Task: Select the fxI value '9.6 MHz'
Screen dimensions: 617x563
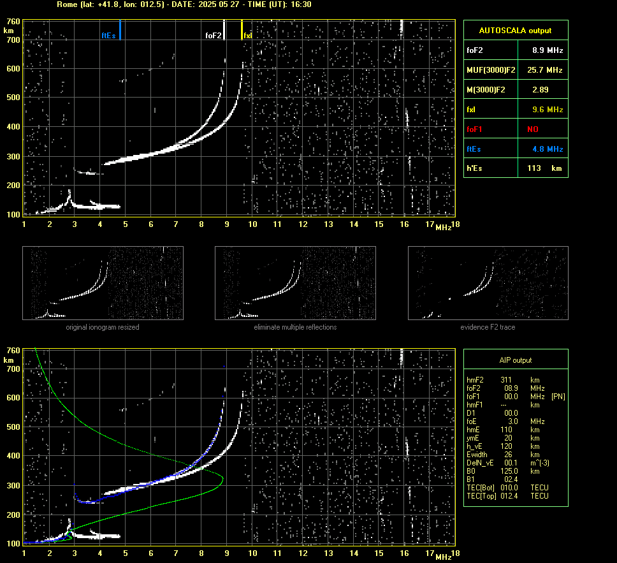Action: click(x=548, y=110)
